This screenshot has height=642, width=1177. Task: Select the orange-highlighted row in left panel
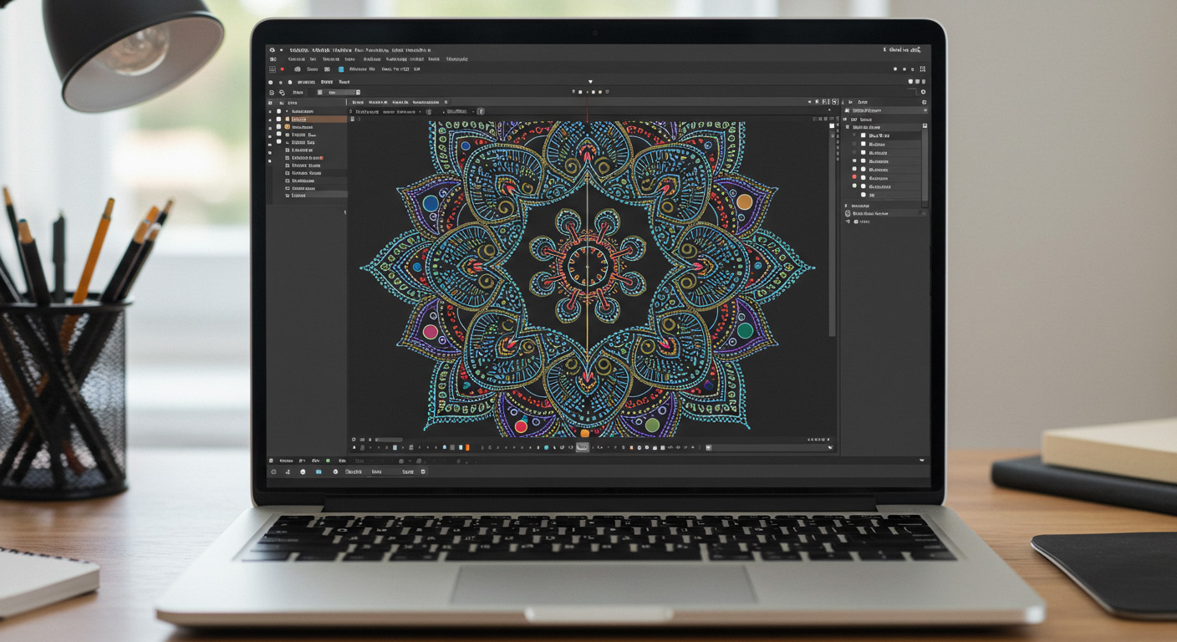click(x=319, y=120)
